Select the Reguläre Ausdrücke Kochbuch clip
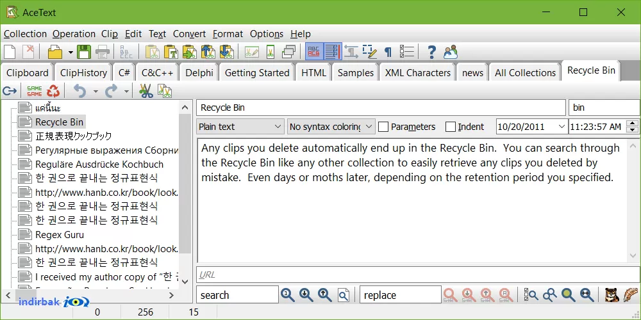The width and height of the screenshot is (641, 320). [x=99, y=164]
